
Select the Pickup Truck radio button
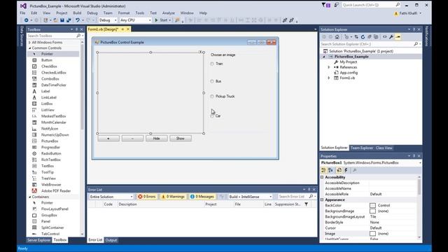(x=223, y=97)
